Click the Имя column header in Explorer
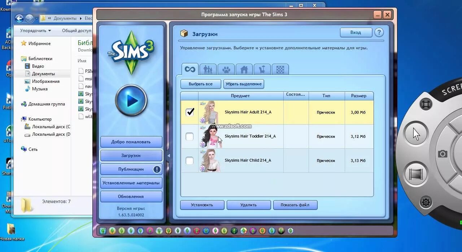 [82, 61]
